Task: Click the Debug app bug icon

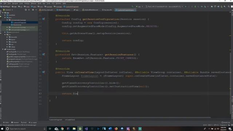Action: [x=195, y=7]
